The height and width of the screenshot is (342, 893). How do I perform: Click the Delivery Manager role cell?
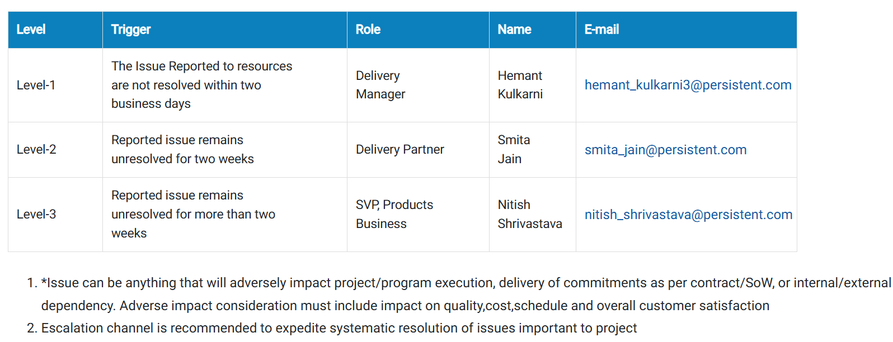[x=418, y=85]
